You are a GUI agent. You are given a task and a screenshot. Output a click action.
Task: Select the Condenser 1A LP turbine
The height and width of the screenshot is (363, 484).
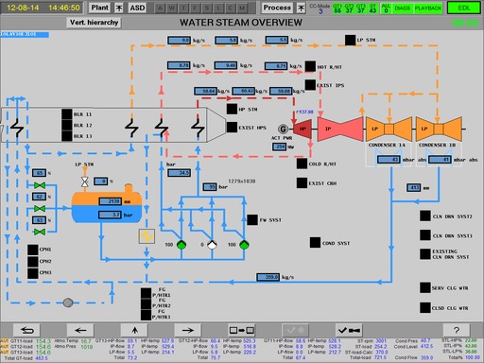tap(389, 129)
